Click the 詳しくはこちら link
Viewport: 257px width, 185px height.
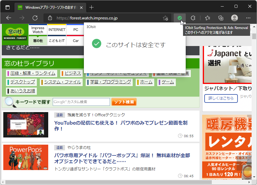point(221,98)
